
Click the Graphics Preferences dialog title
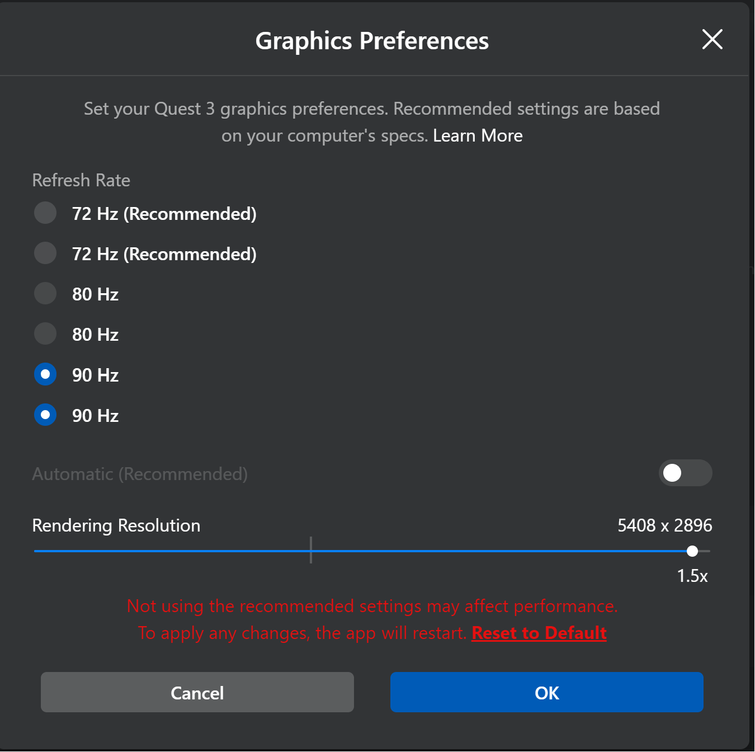click(x=372, y=41)
